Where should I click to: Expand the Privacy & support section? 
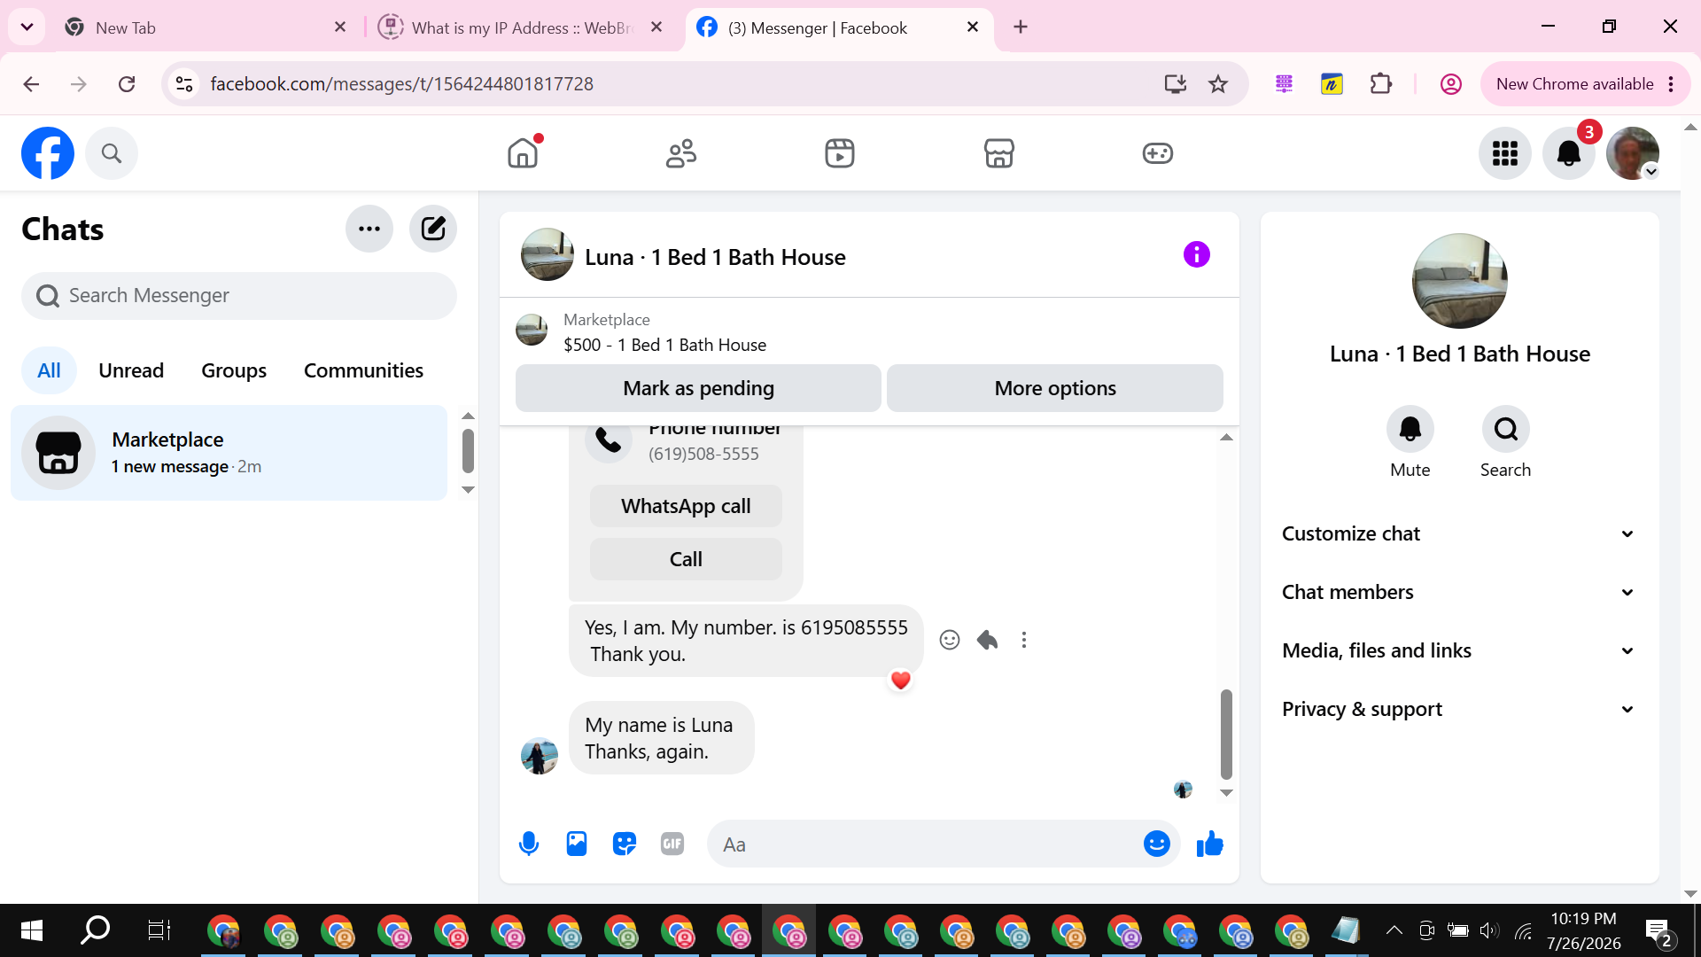(1459, 709)
